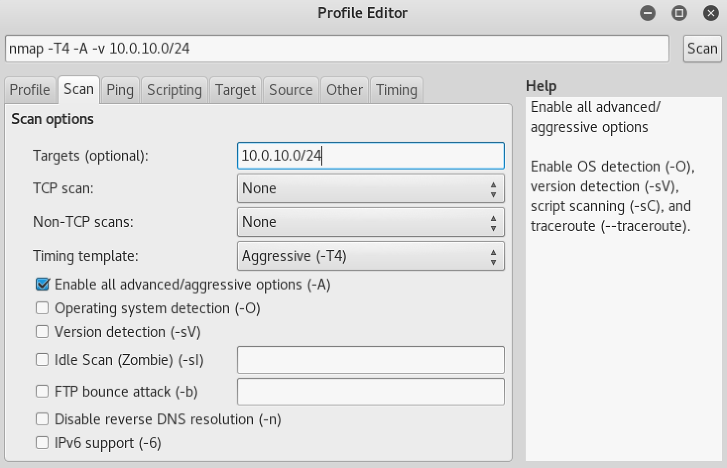Check the Version detection (-sV) box
727x468 pixels.
pyautogui.click(x=43, y=332)
